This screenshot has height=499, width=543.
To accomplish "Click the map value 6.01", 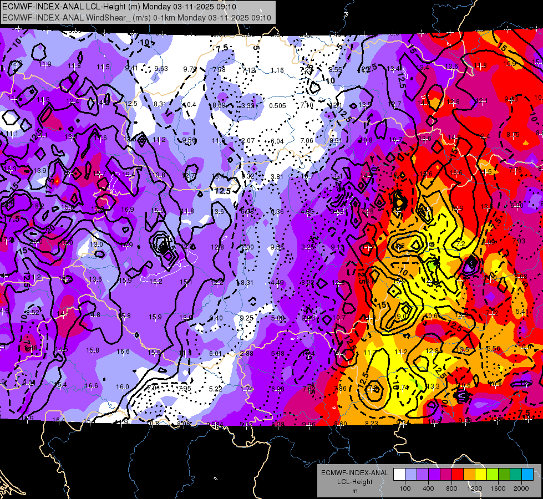I will click(215, 354).
